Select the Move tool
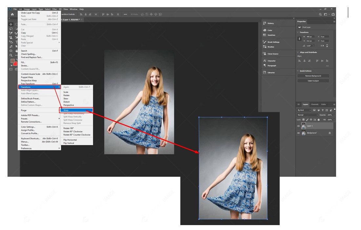 click(x=11, y=24)
